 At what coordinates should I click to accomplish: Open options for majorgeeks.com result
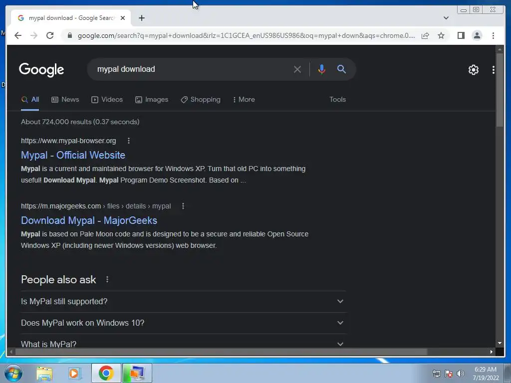click(183, 206)
